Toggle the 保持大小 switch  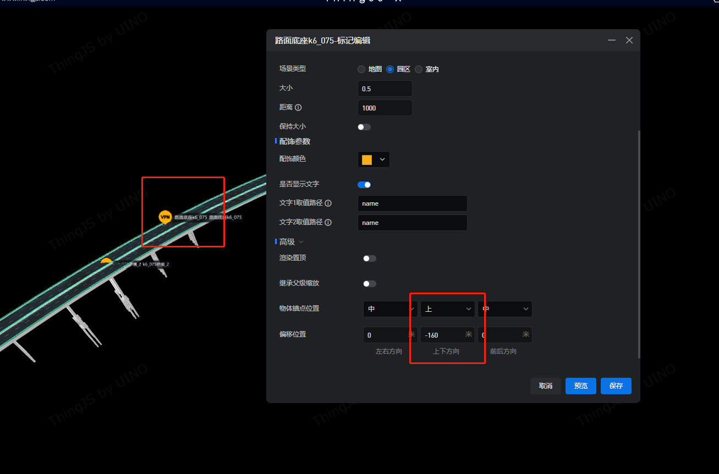[x=364, y=127]
